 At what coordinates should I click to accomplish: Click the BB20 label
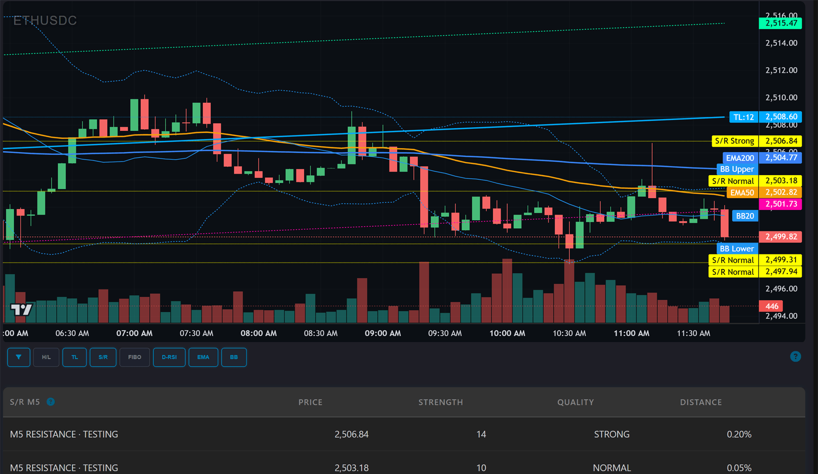click(745, 216)
